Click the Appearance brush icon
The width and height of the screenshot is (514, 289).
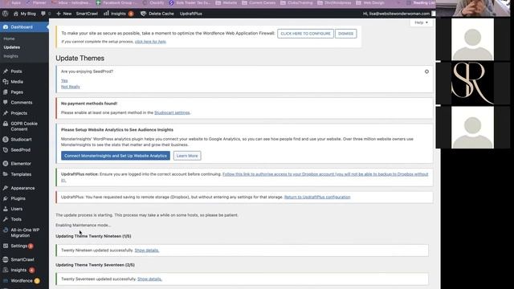(x=6, y=188)
